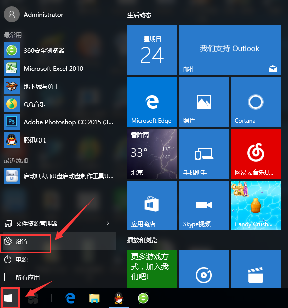
Task: Open the 照片 tile
Action: 204,102
